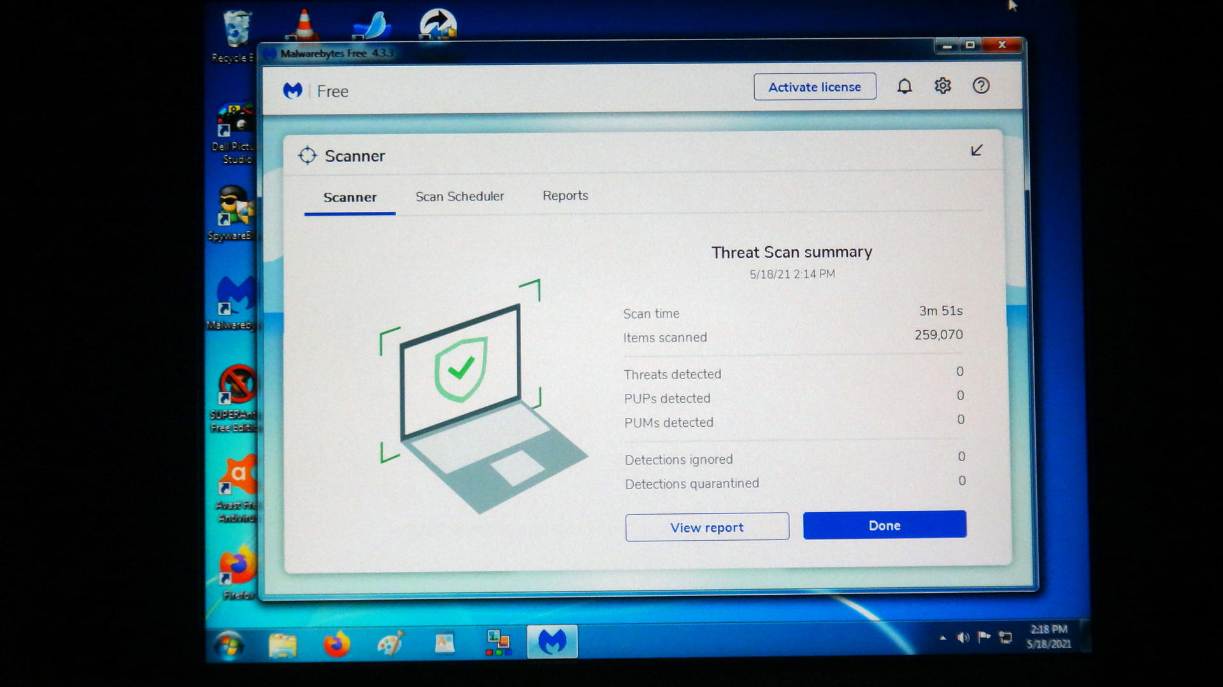Image resolution: width=1223 pixels, height=687 pixels.
Task: Click the PUPs detected label
Action: tap(667, 398)
